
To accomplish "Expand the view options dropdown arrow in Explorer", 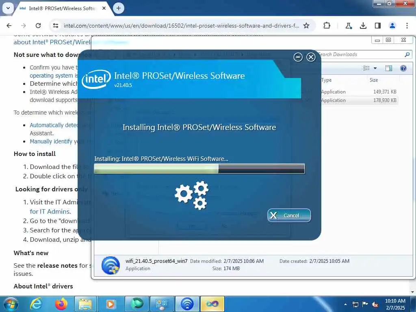I will click(375, 68).
